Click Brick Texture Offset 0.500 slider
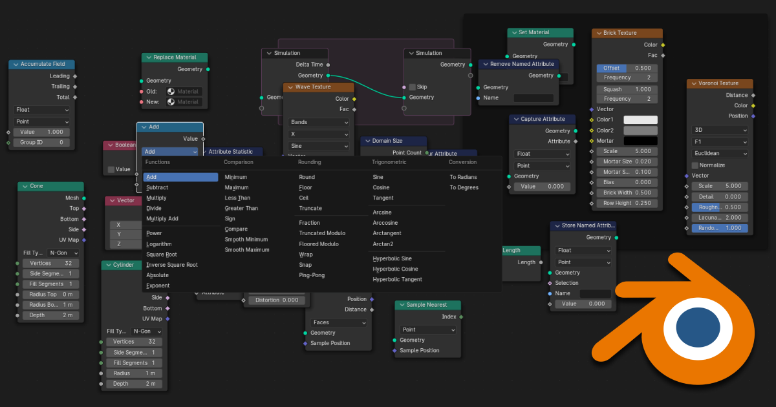The width and height of the screenshot is (776, 407). 627,68
